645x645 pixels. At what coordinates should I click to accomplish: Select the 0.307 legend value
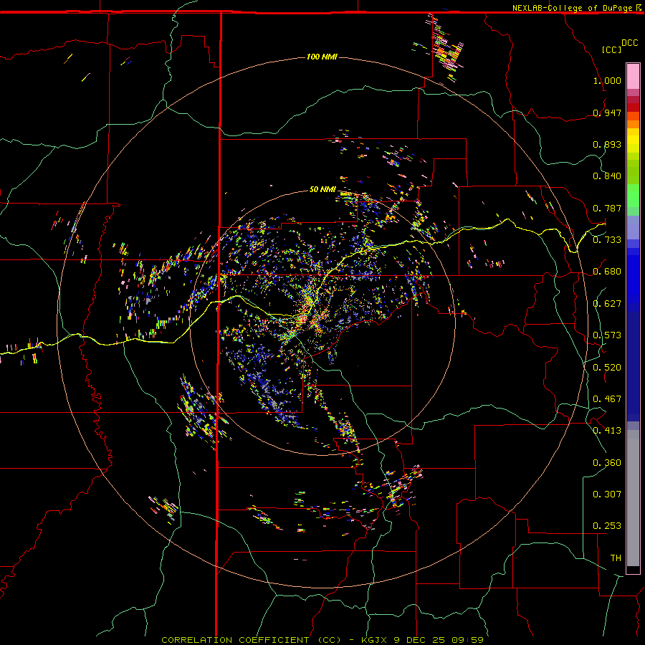[607, 494]
